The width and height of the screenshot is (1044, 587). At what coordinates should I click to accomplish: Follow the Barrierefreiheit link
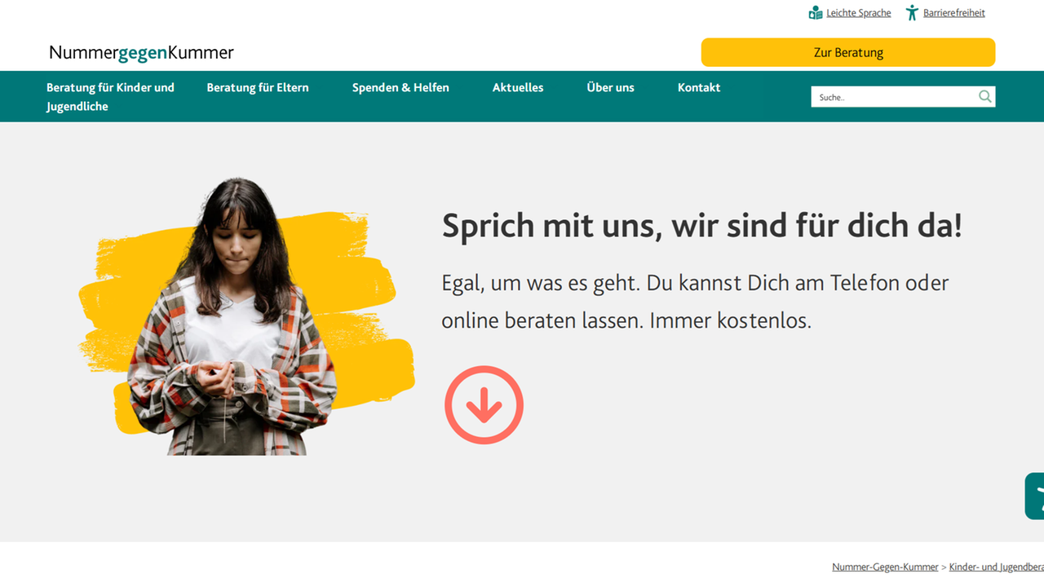click(x=953, y=12)
